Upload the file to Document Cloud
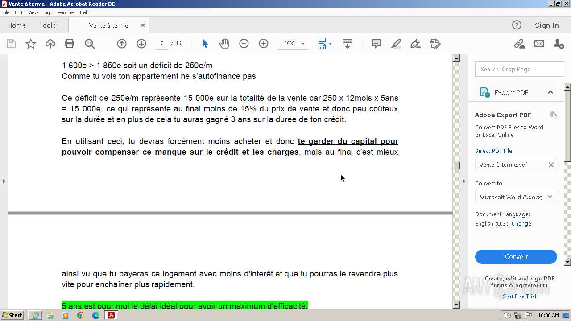 (x=50, y=44)
